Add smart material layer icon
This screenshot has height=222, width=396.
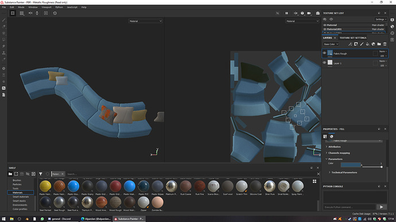point(373,44)
